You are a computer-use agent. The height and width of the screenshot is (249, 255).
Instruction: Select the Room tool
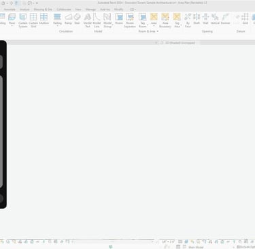tap(119, 19)
